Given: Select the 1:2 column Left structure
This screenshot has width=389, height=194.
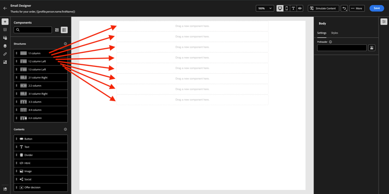Looking at the screenshot, I should [x=40, y=61].
